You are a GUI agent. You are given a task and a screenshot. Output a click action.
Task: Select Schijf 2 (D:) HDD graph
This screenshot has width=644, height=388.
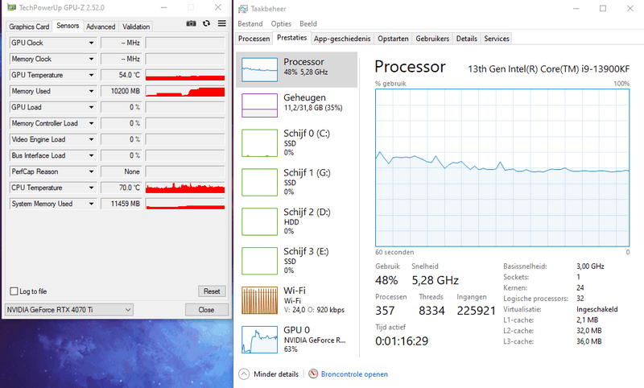coord(259,221)
